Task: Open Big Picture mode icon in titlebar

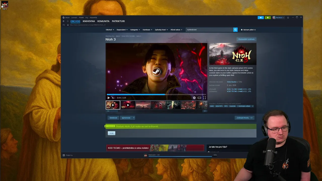Action: point(288,18)
